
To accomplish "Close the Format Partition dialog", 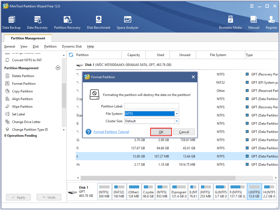I will point(193,77).
